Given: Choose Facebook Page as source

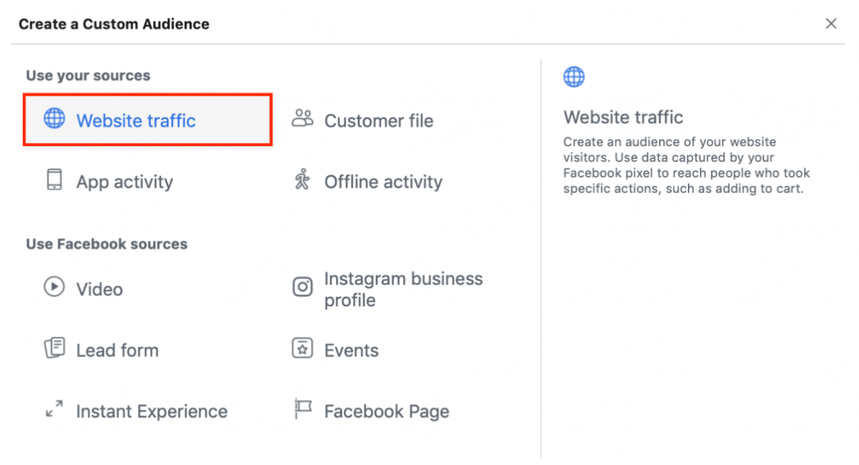Looking at the screenshot, I should [x=387, y=411].
